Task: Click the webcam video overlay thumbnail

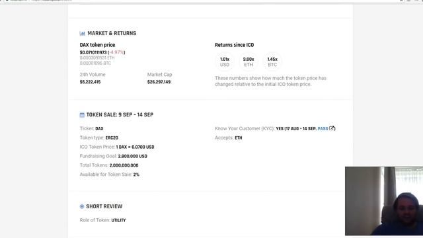Action: (384, 201)
